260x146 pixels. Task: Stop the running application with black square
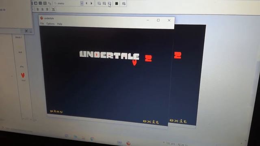(x=117, y=4)
